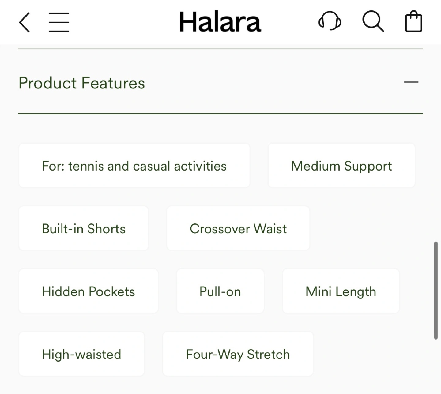Image resolution: width=441 pixels, height=394 pixels.
Task: Pick the High-waisted tag
Action: [x=81, y=354]
